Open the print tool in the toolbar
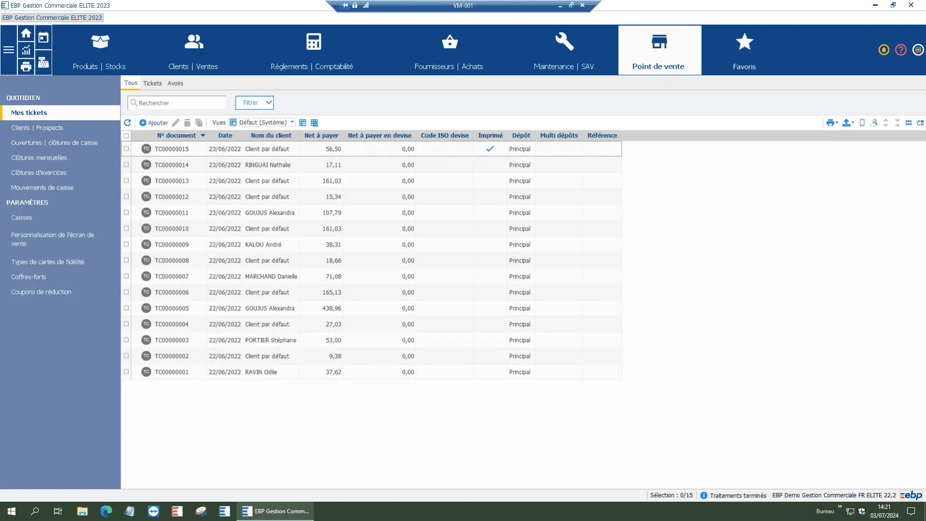Screen dimensions: 926x521 830,123
